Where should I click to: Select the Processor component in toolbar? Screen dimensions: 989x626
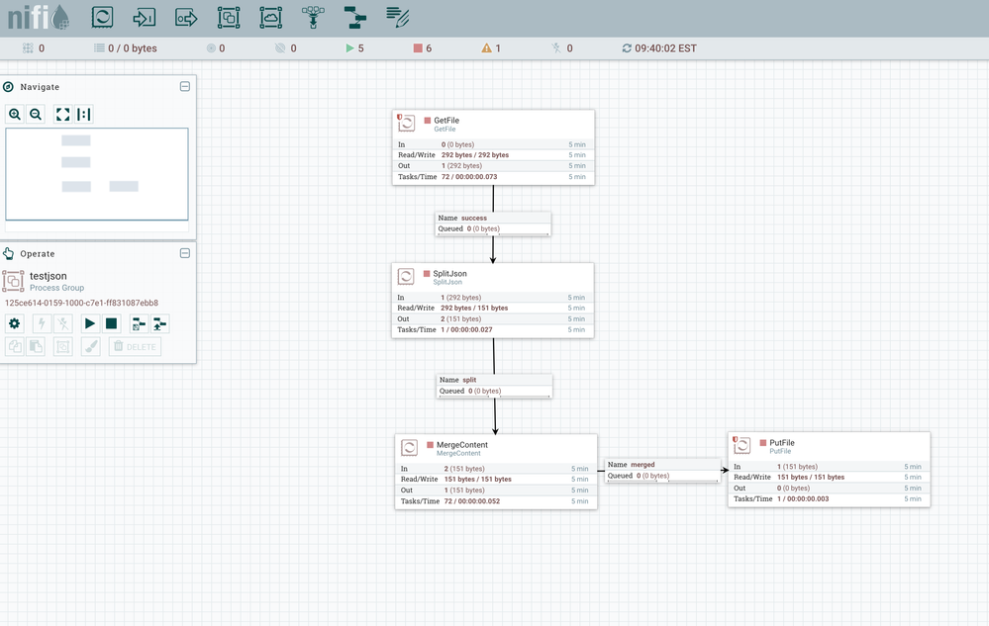pos(103,17)
